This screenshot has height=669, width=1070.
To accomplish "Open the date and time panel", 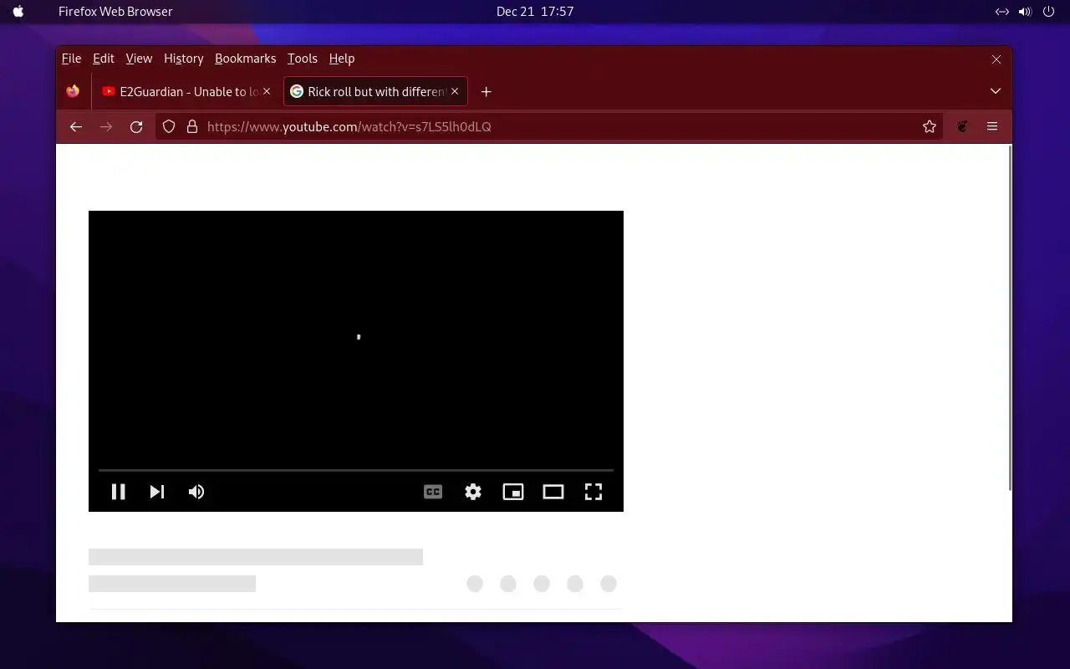I will (535, 12).
